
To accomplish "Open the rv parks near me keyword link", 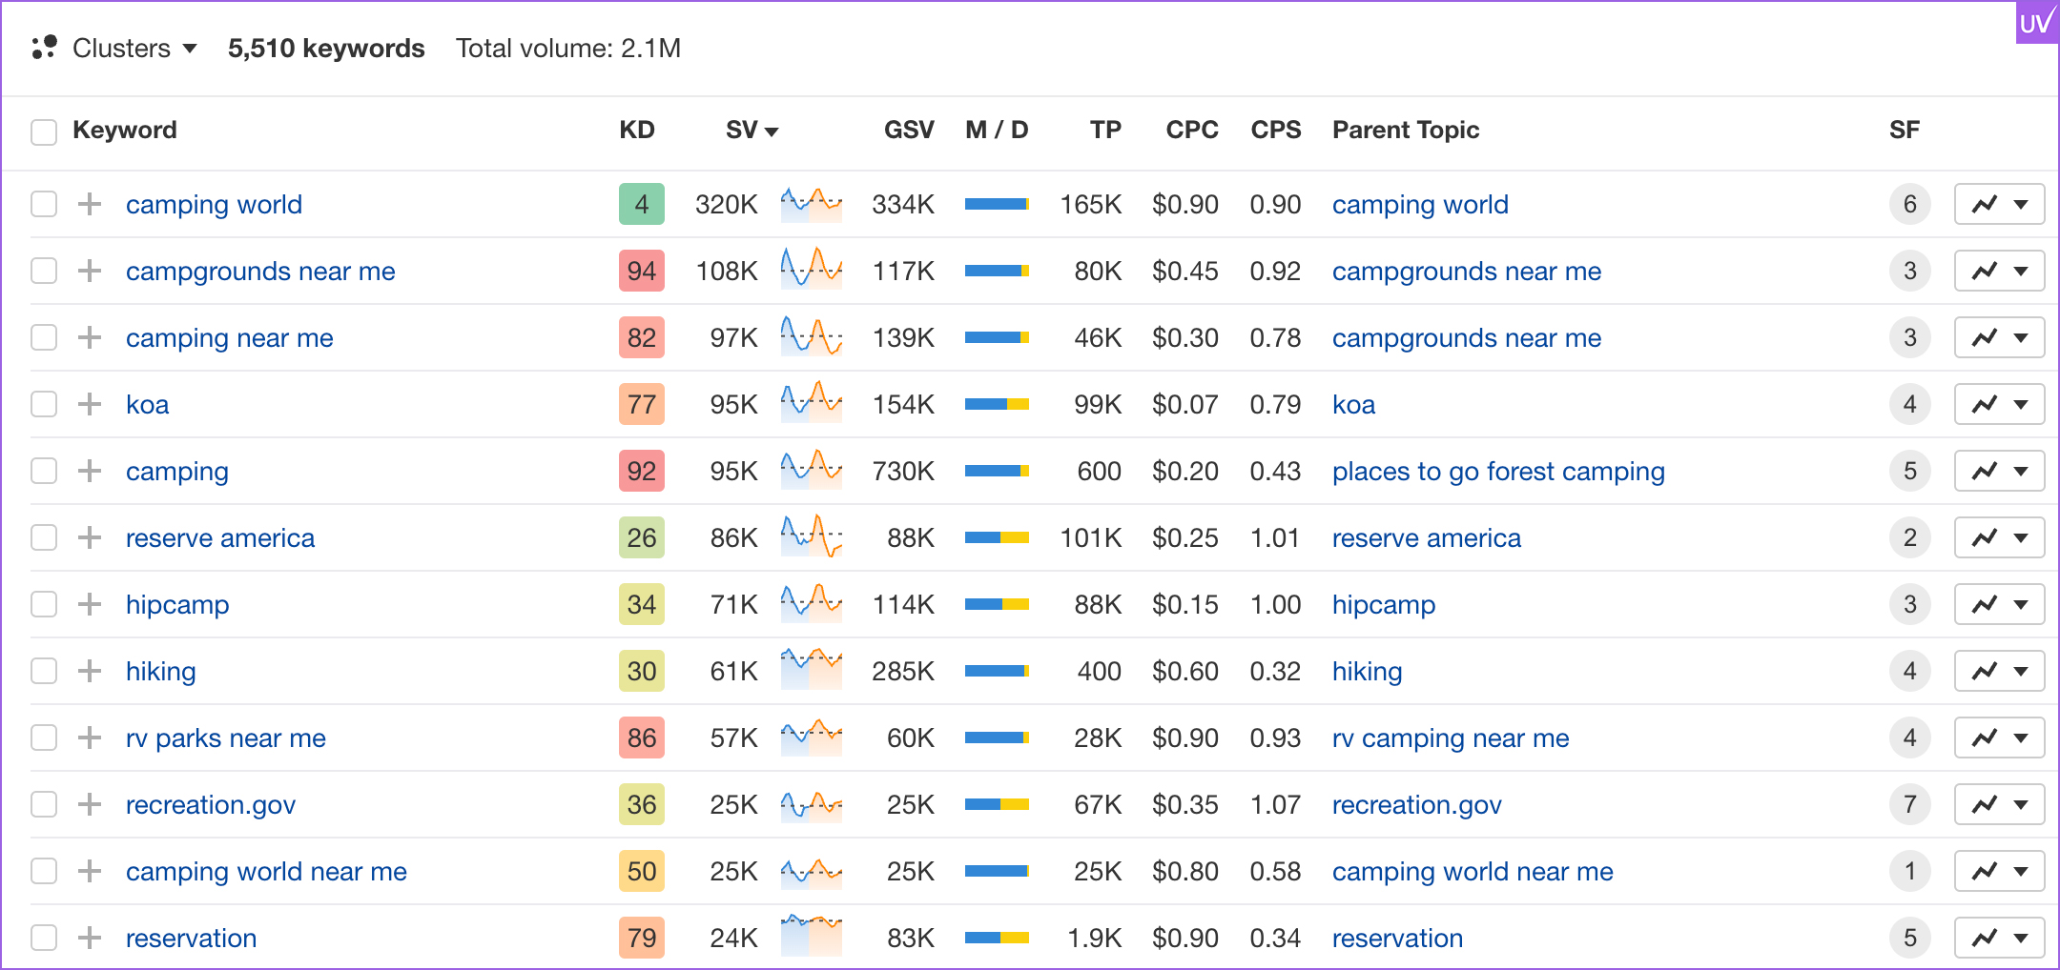I will click(x=225, y=738).
